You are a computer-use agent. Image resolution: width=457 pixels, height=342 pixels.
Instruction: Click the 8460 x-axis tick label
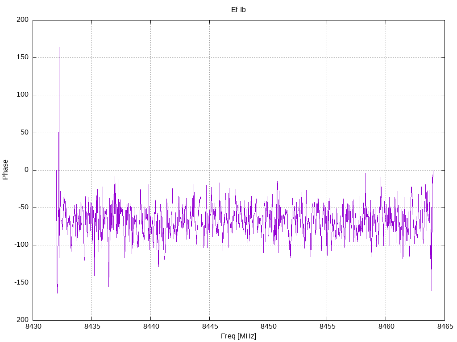(x=386, y=327)
